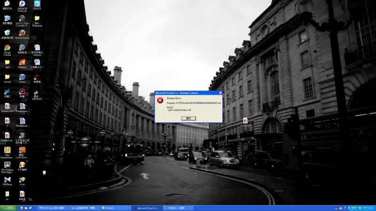Open the New Beginning folder

[37, 21]
